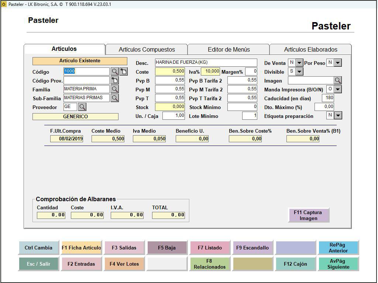Select the Artículos Elaborados tab
The image size is (378, 283).
click(x=310, y=49)
